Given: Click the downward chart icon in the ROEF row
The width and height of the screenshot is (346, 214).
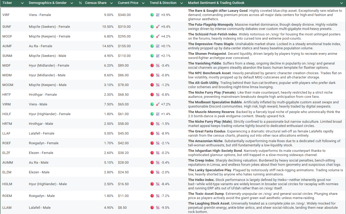Looking at the screenshot, I should pyautogui.click(x=158, y=143).
